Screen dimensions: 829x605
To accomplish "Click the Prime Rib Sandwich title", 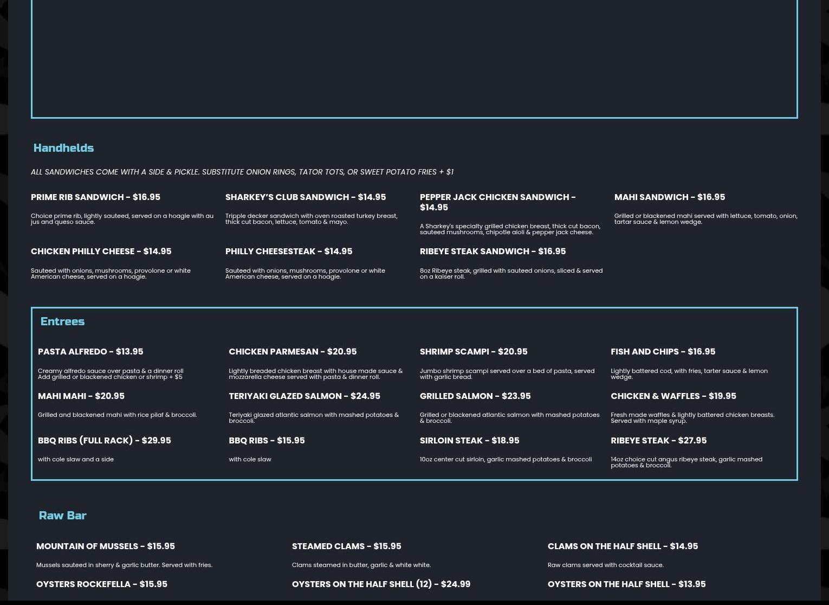I will [x=95, y=197].
